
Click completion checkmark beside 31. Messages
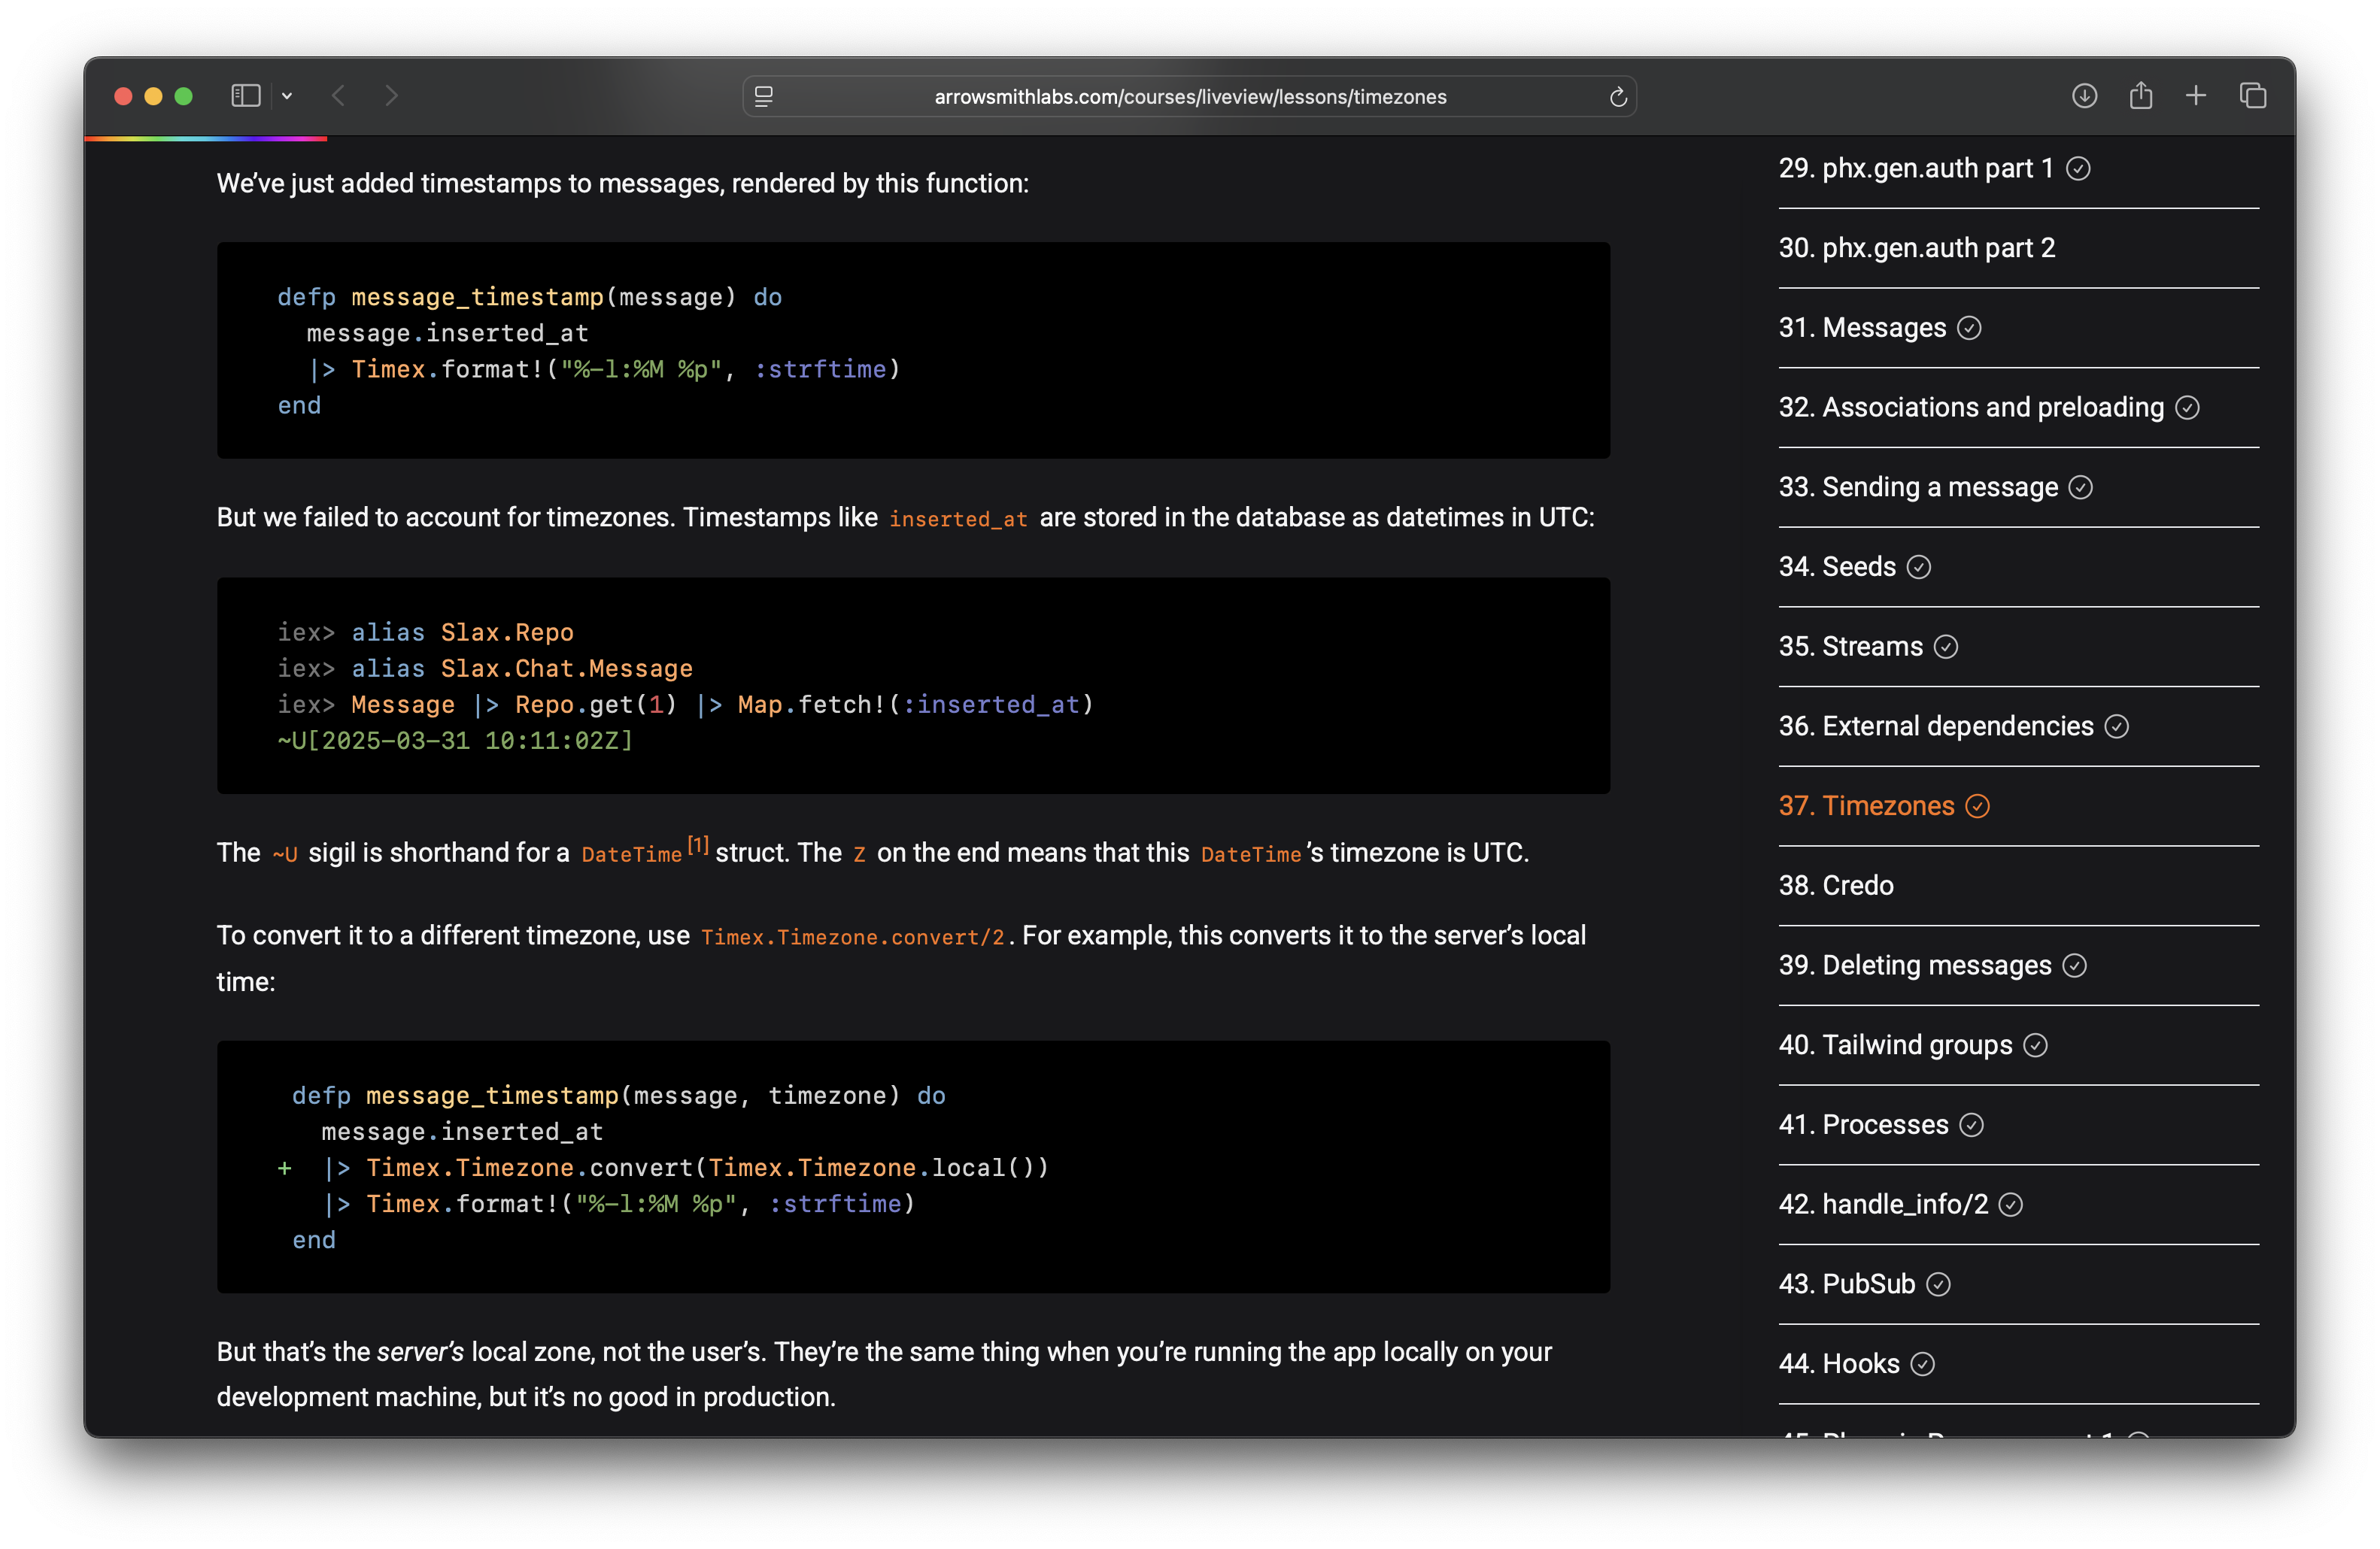point(1969,328)
